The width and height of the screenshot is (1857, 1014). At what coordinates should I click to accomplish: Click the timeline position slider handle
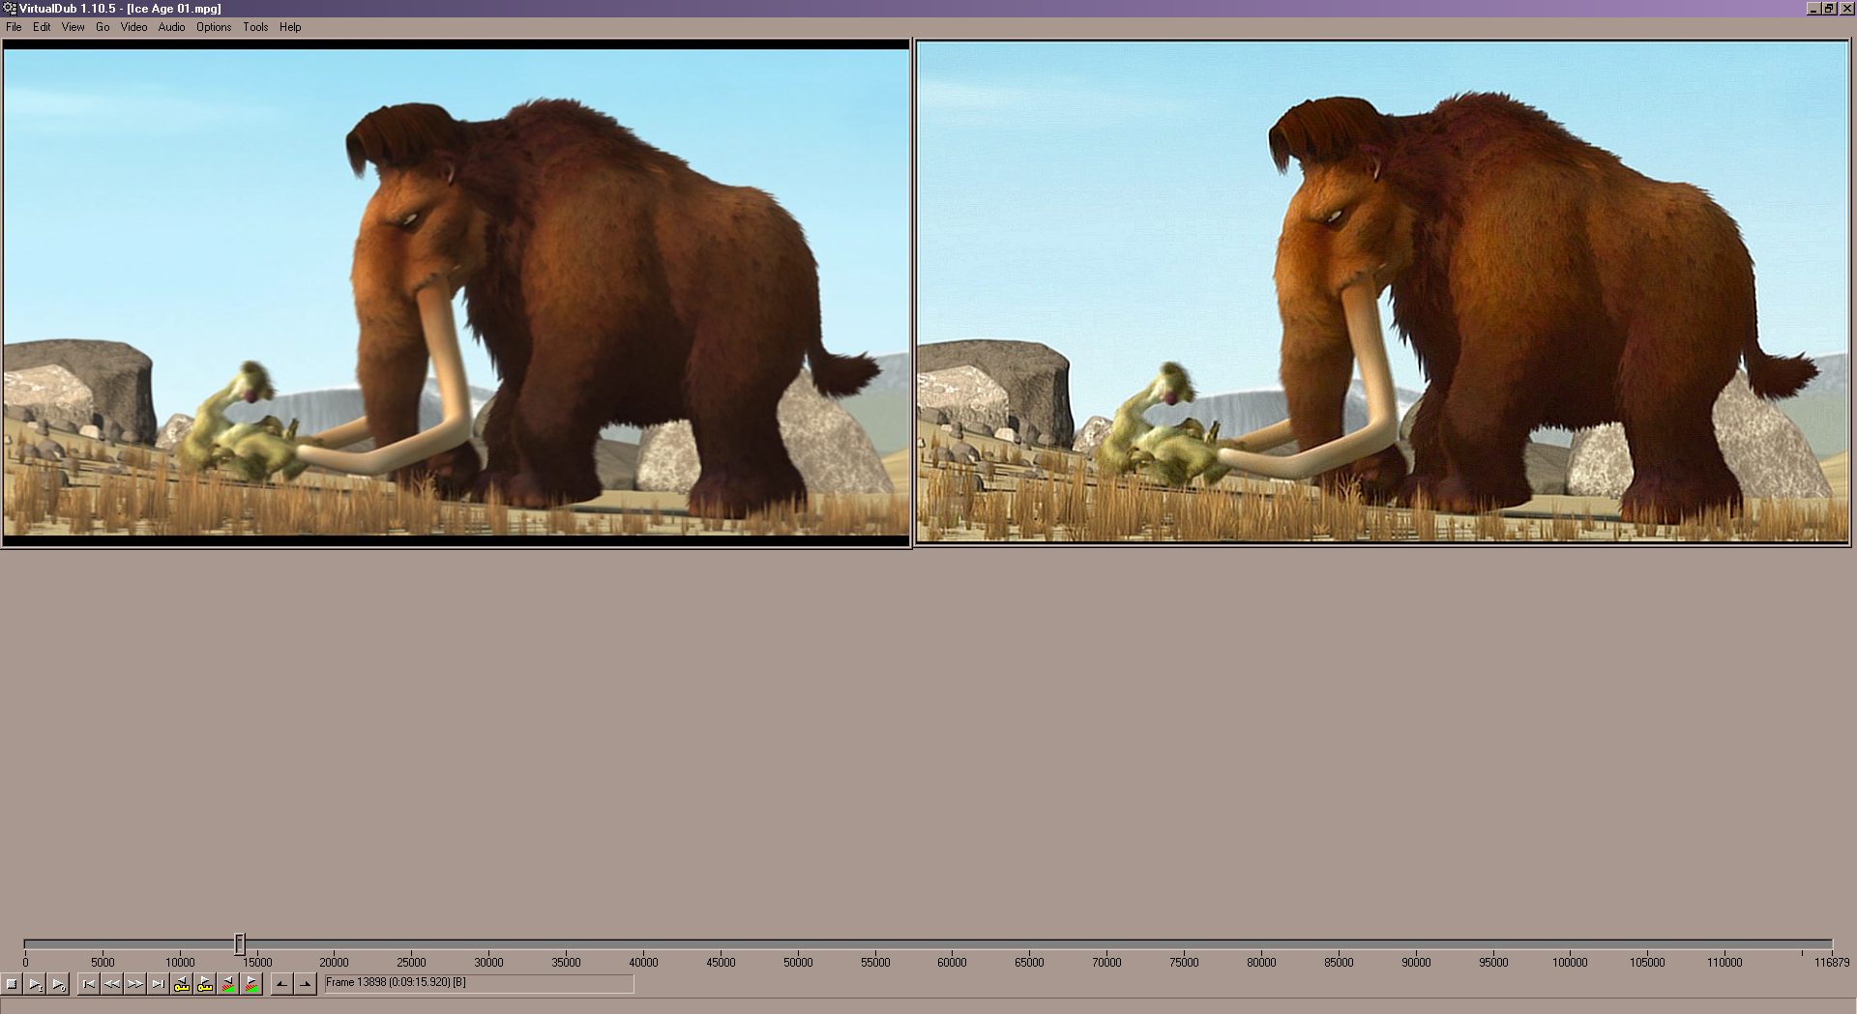240,944
